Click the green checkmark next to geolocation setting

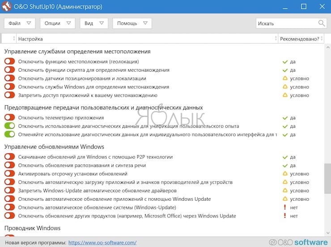point(285,62)
